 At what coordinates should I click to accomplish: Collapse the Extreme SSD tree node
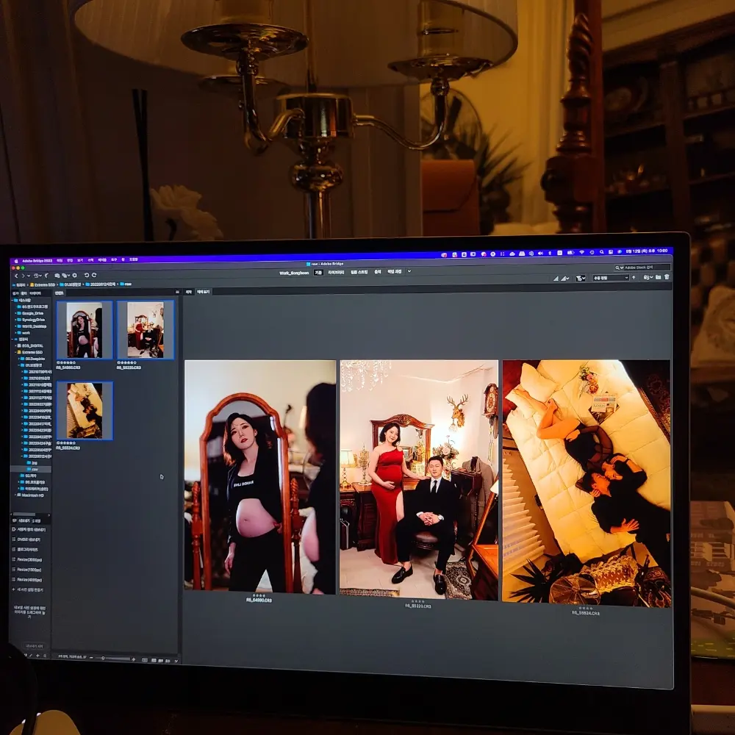[x=15, y=352]
